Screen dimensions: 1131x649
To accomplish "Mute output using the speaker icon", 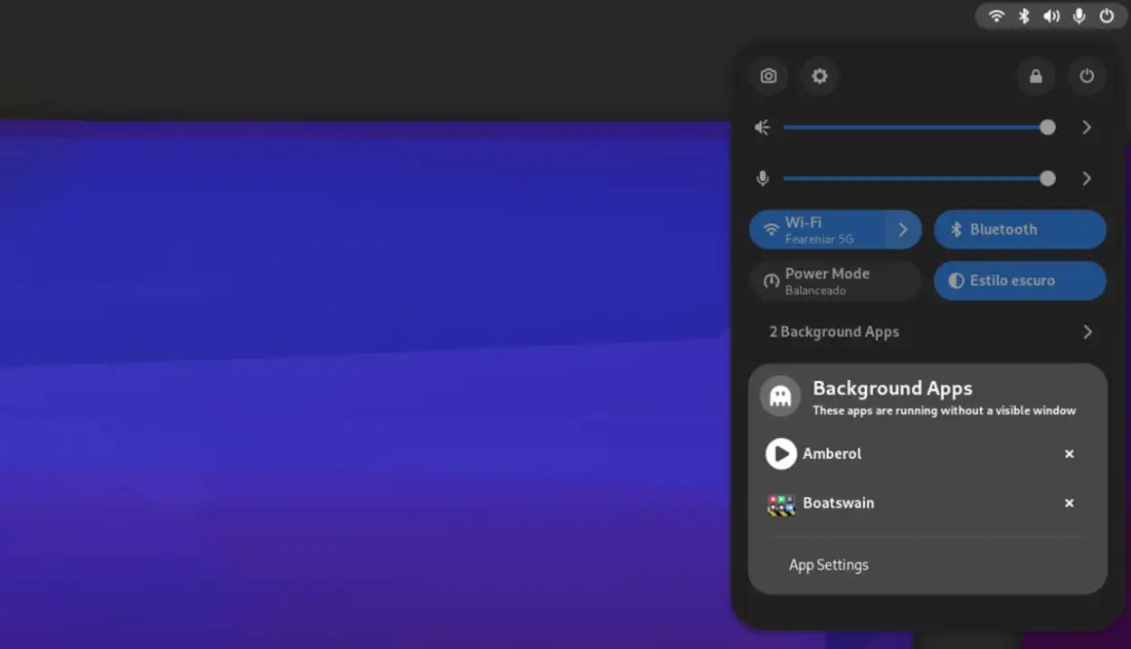I will pyautogui.click(x=763, y=128).
